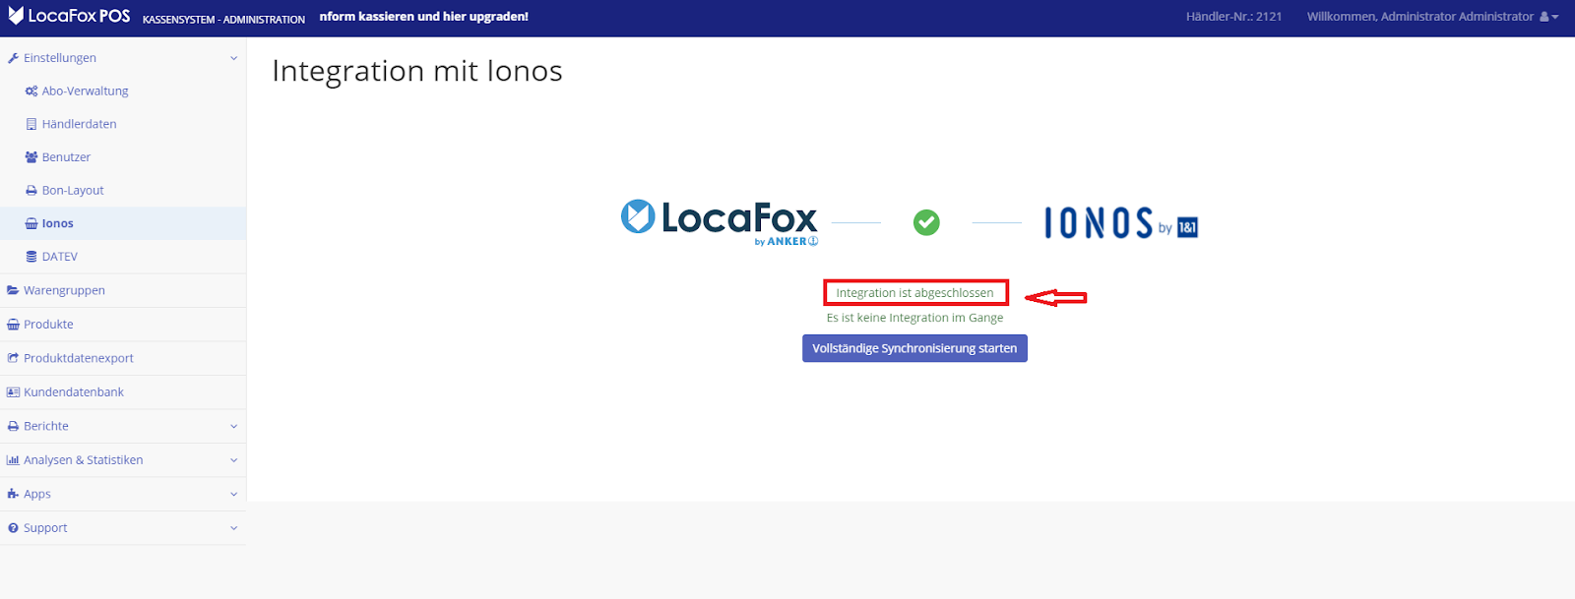Click the printer icon beside Berichte

(x=13, y=426)
